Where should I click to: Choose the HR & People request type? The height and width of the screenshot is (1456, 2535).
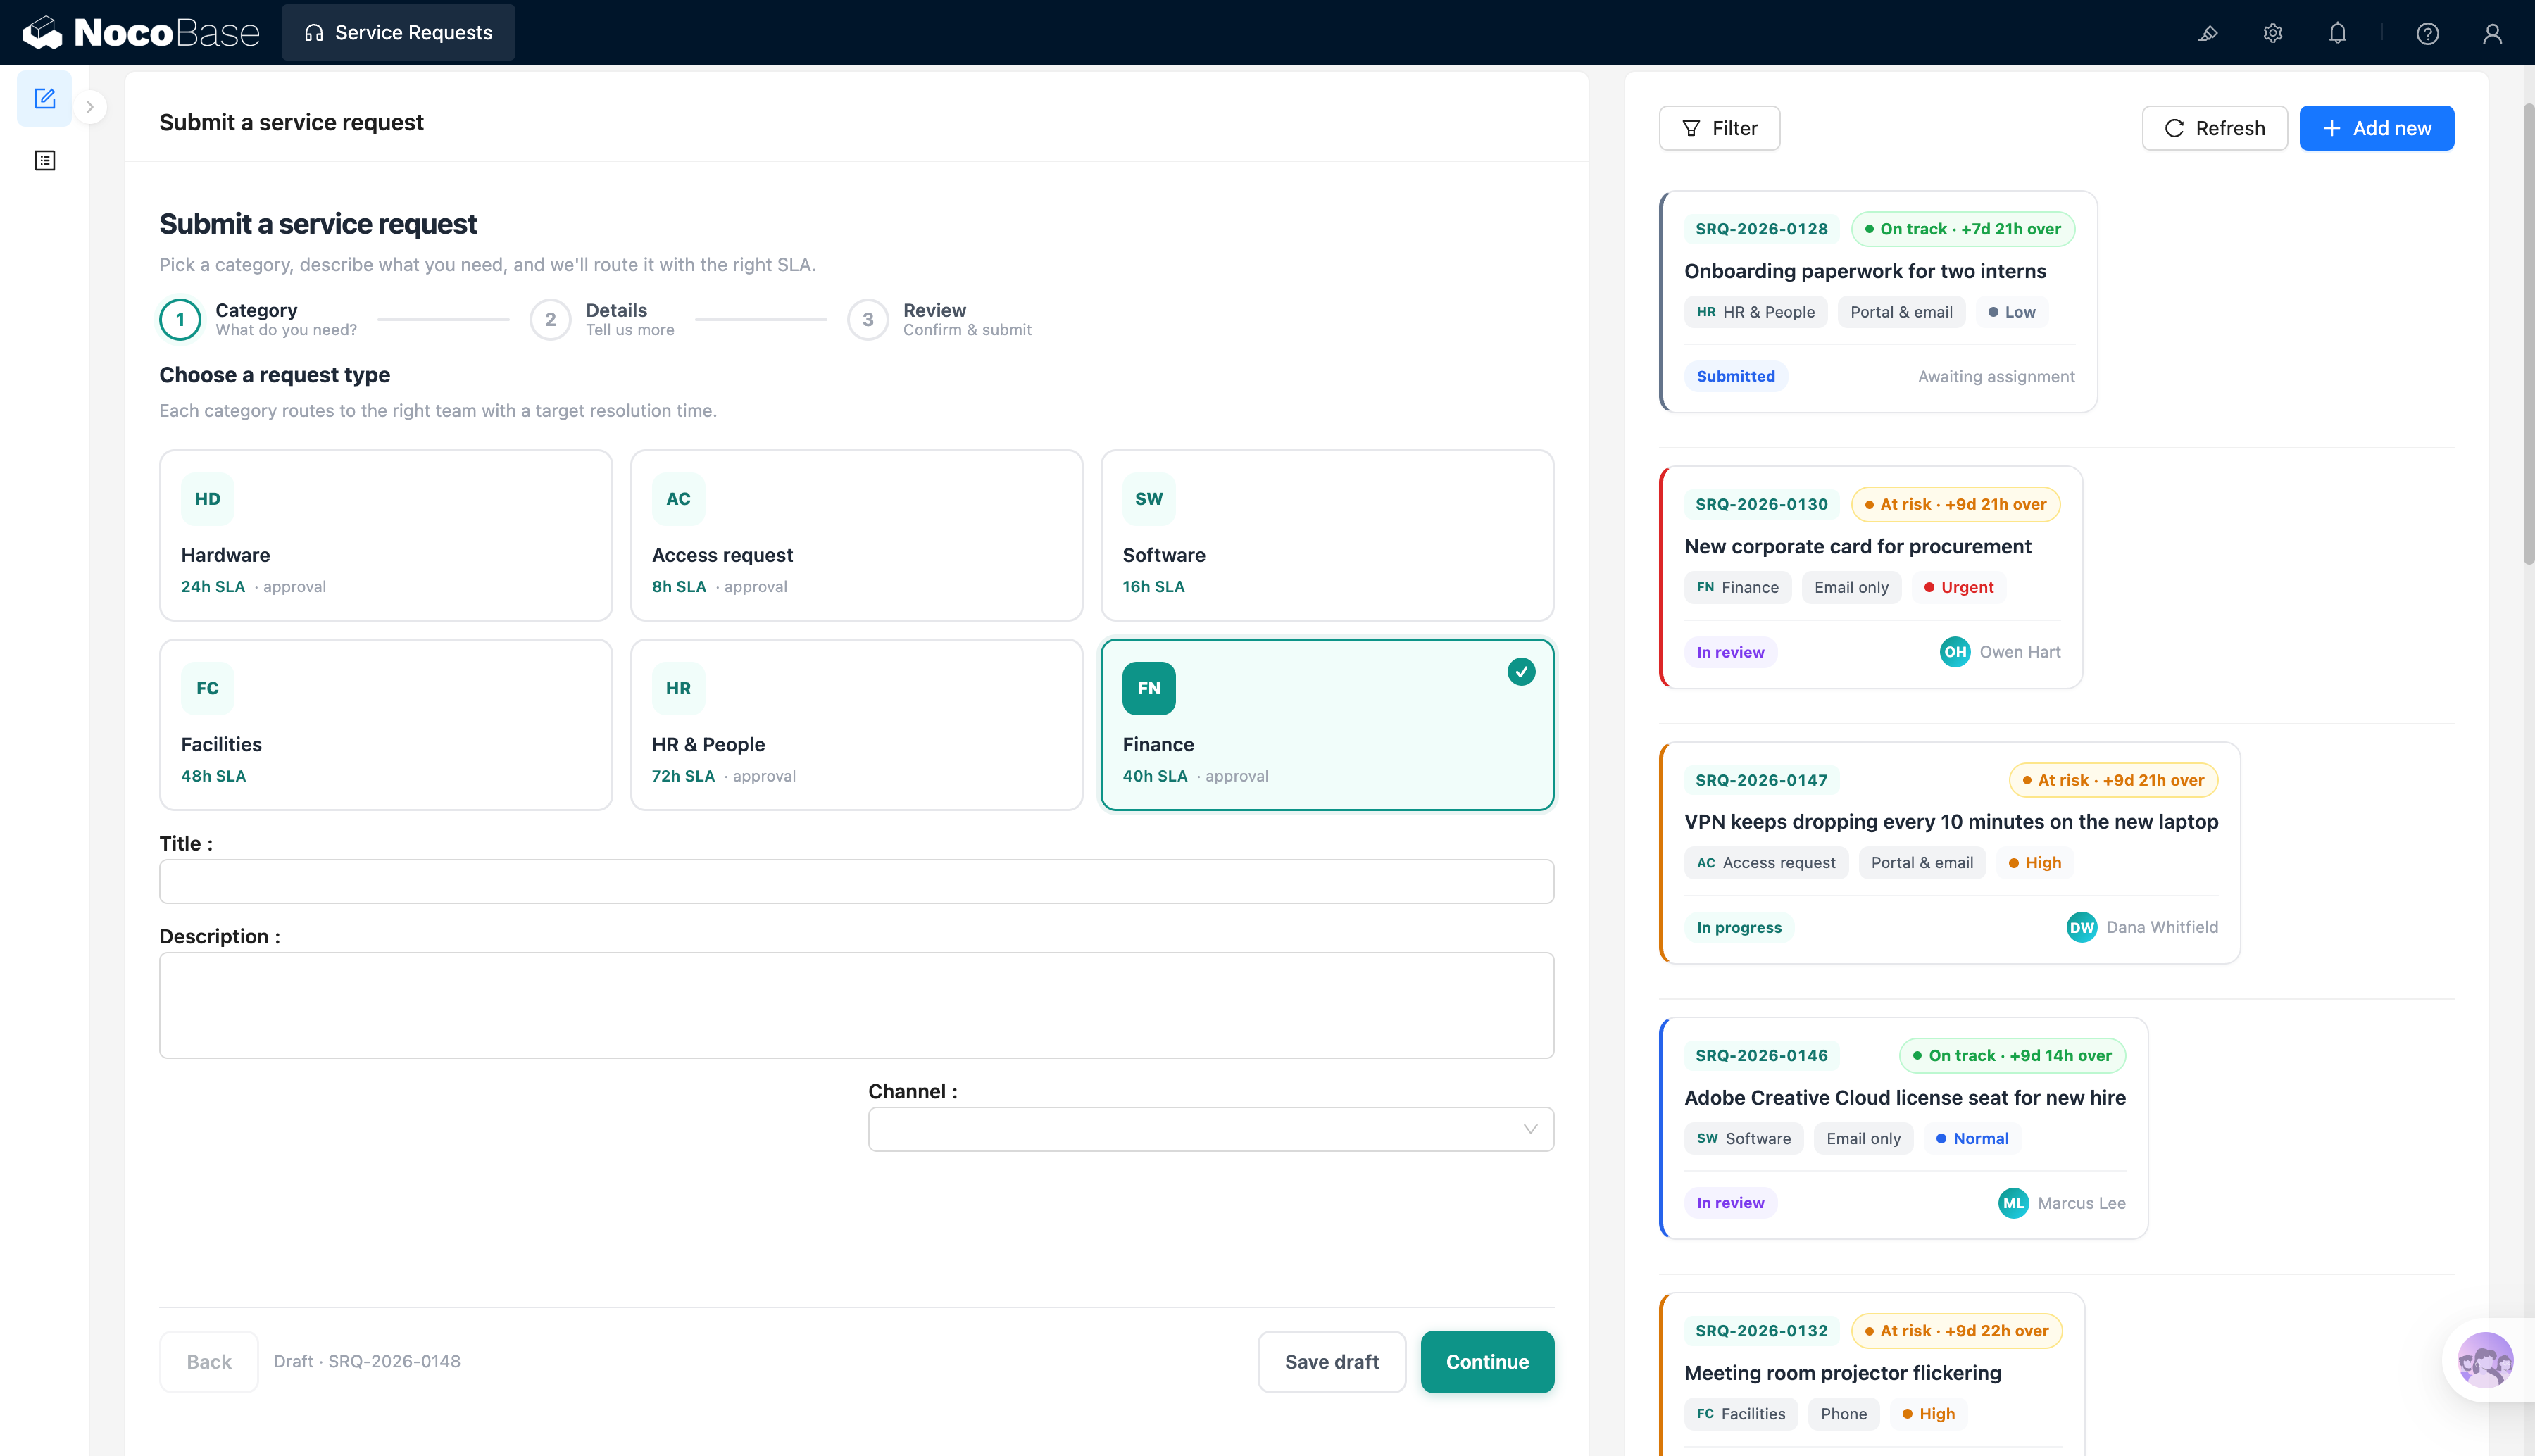coord(857,725)
